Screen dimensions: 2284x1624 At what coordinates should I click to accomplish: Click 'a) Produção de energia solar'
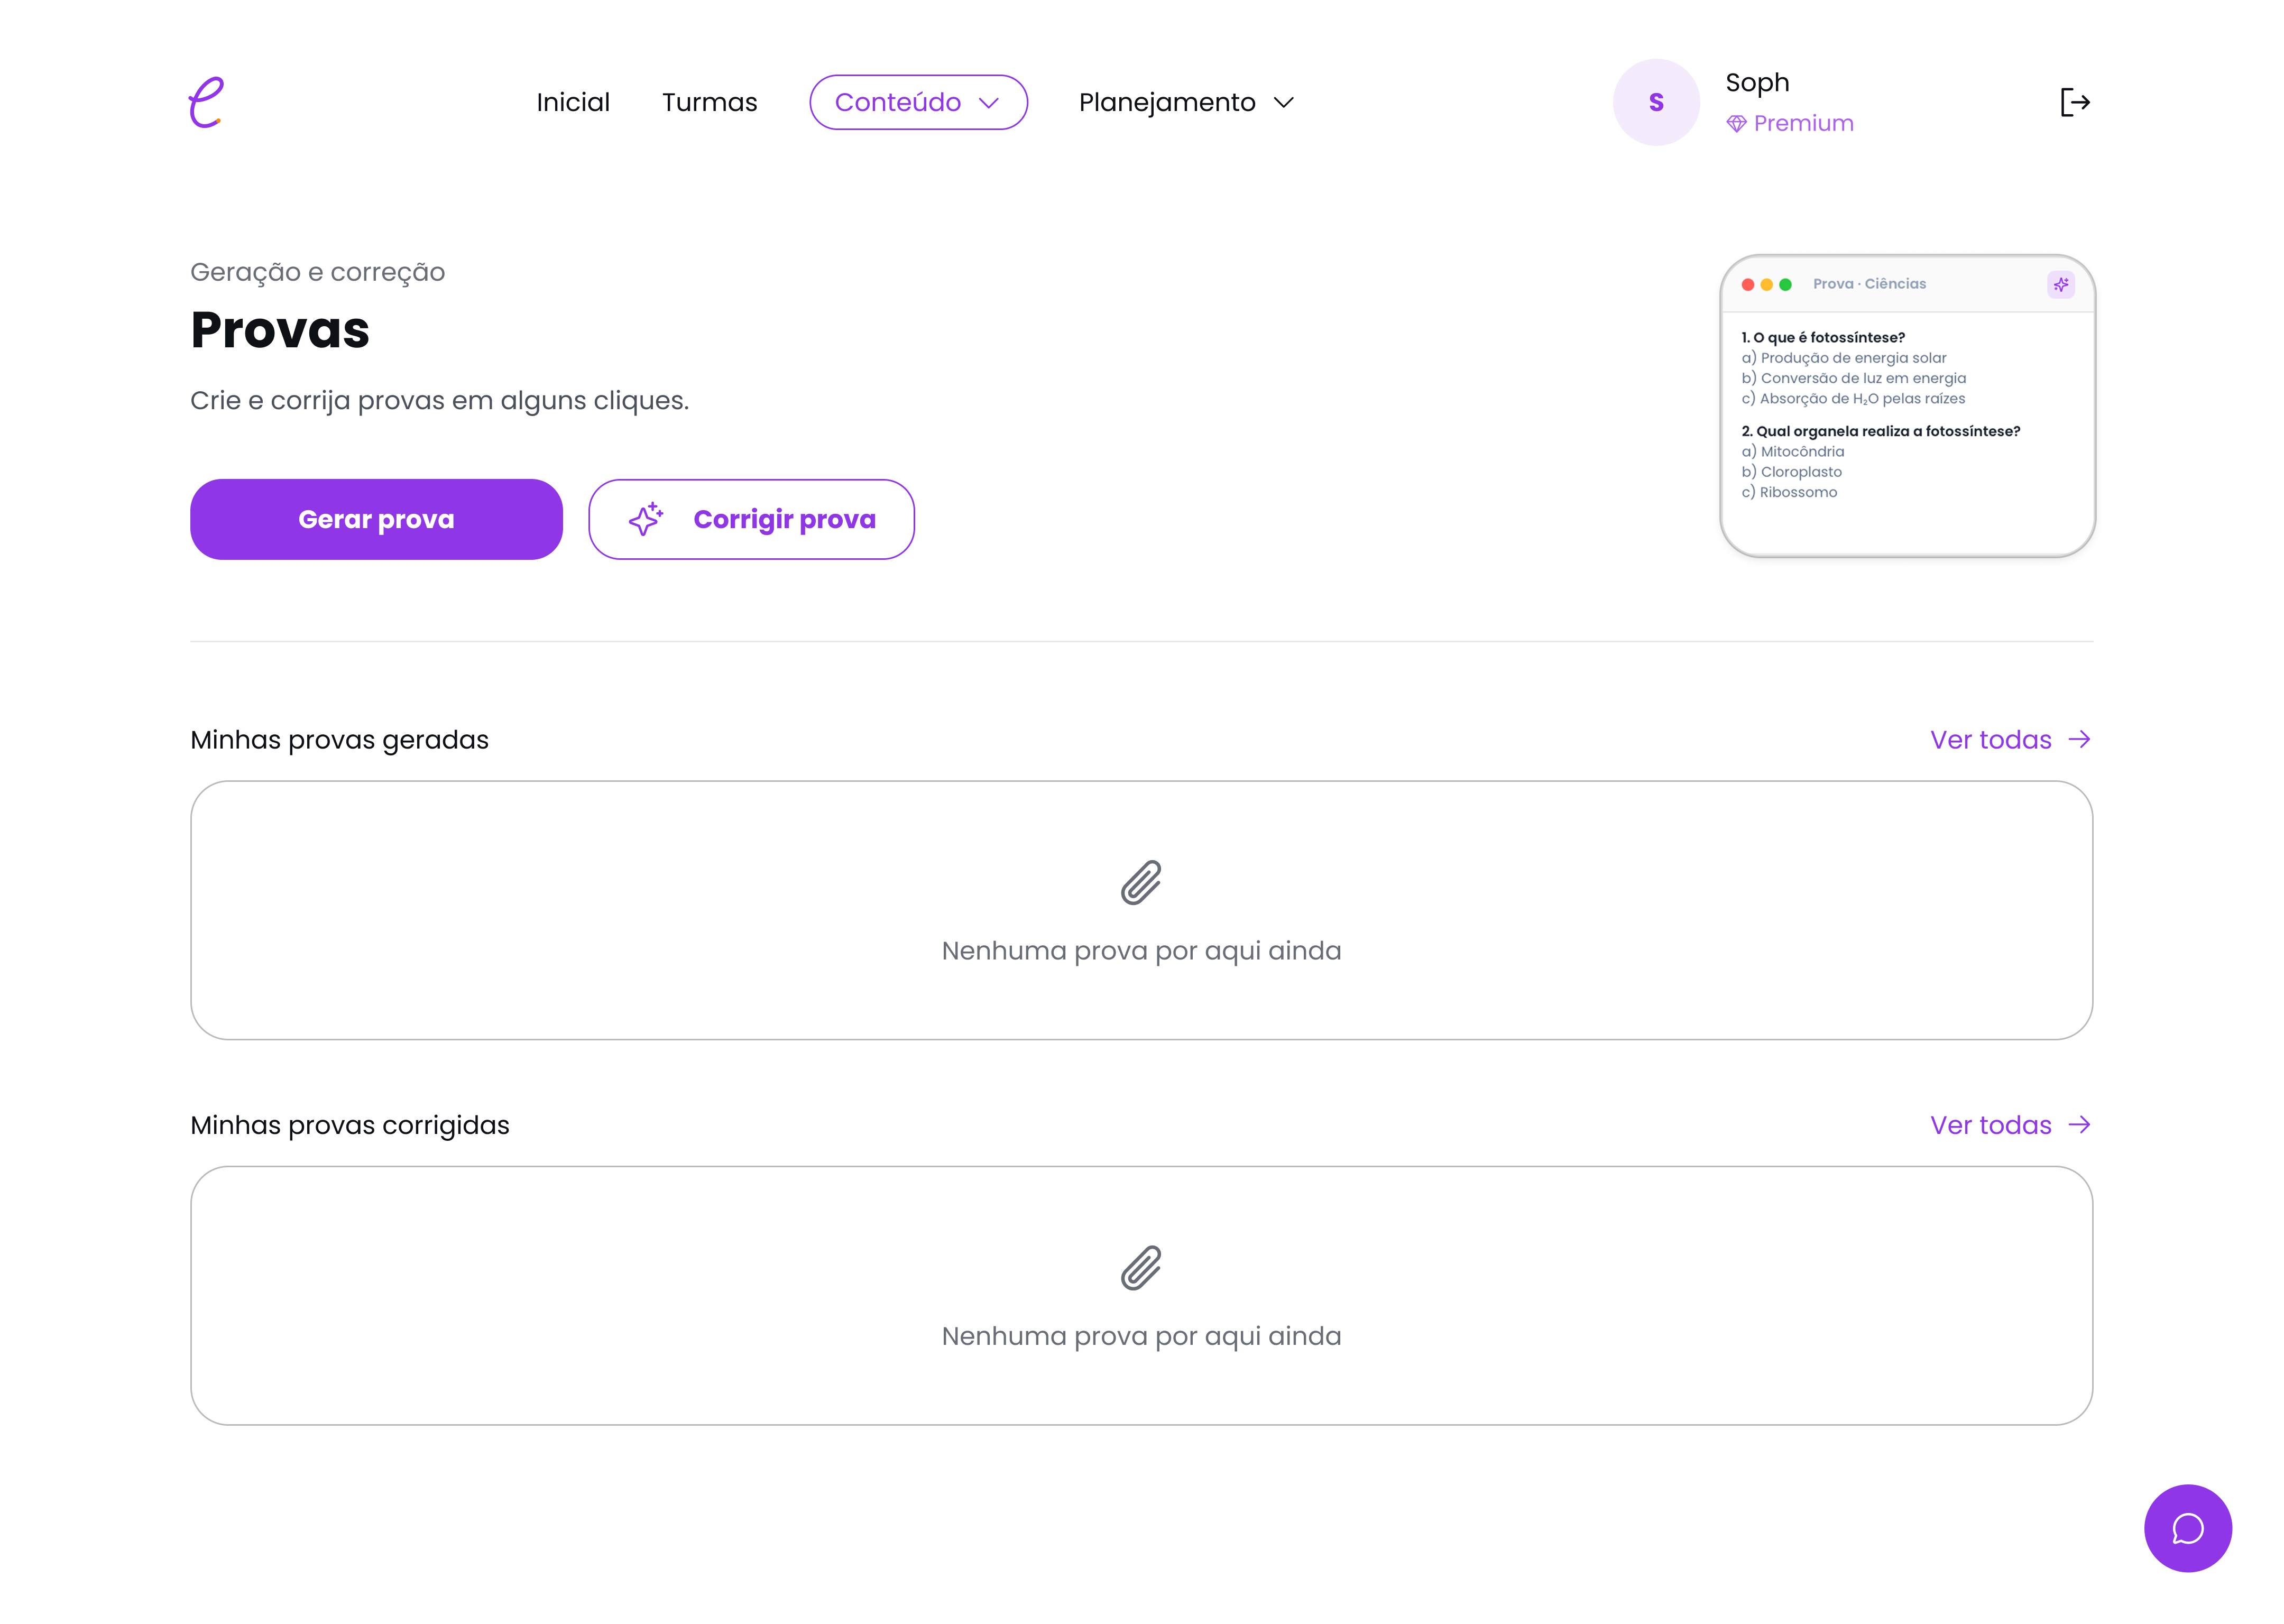[1843, 358]
